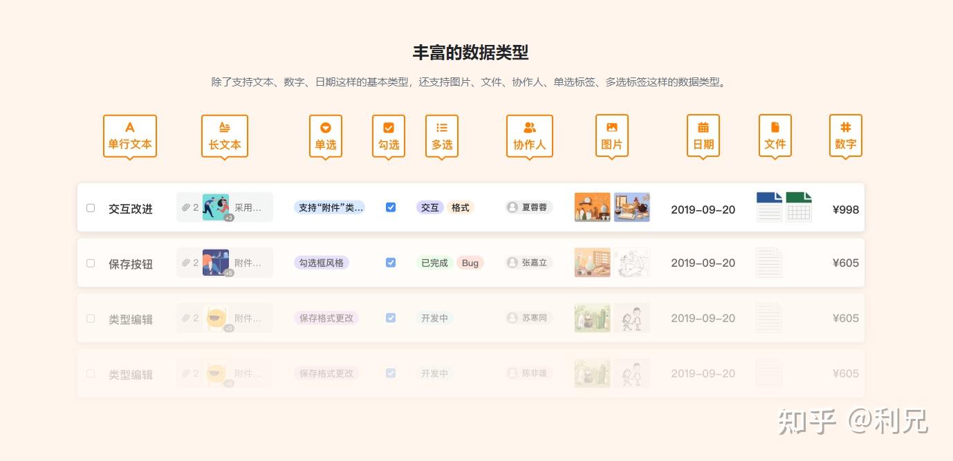Viewport: 953px width, 461px height.
Task: Click the green 已完成 status tag
Action: 434,263
